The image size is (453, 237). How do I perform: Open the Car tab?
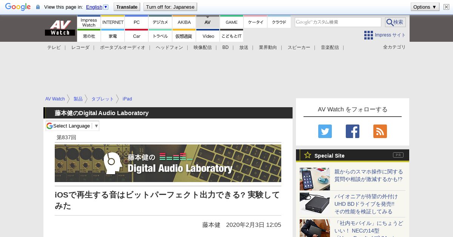point(137,36)
